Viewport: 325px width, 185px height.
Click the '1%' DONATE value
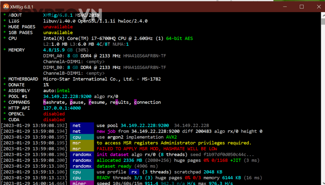(46, 85)
